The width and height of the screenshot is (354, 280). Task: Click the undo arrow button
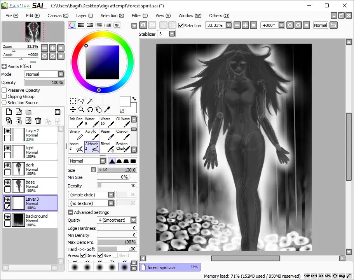click(x=143, y=25)
